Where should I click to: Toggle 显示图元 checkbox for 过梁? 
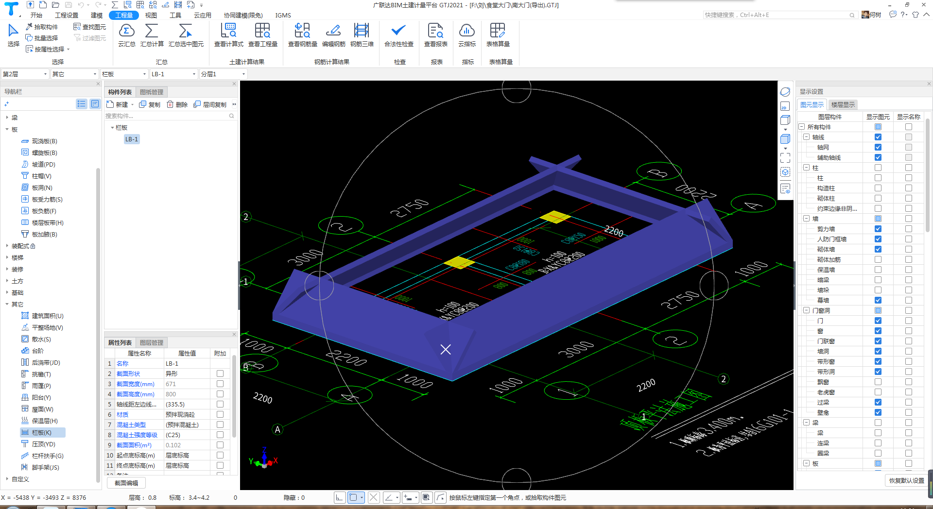878,402
